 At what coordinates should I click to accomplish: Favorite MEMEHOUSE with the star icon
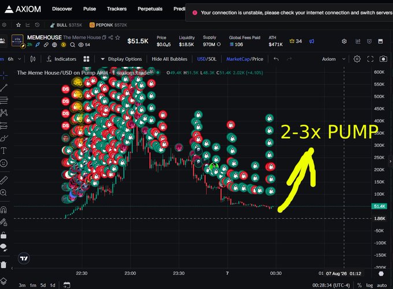[117, 38]
